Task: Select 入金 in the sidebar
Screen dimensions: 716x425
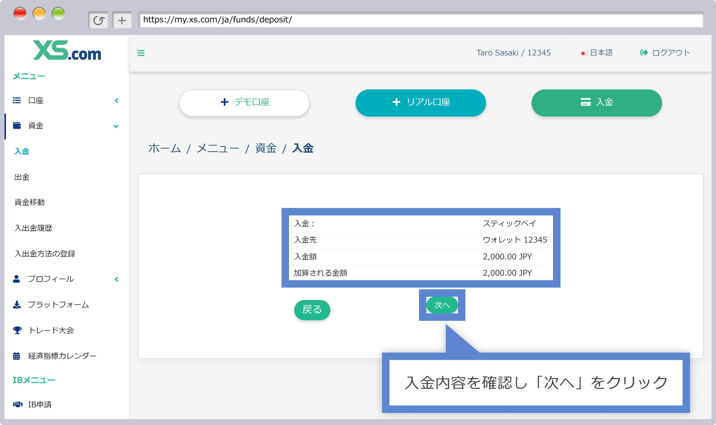Action: (22, 151)
